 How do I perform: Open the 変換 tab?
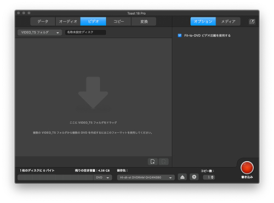(144, 21)
